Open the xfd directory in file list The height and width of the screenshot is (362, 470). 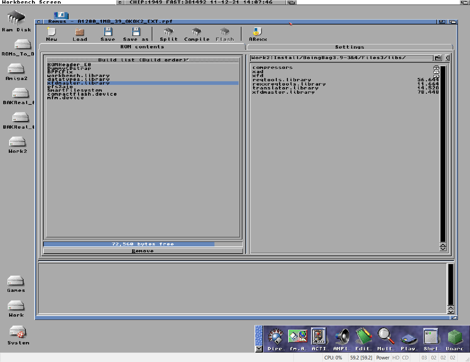click(345, 76)
